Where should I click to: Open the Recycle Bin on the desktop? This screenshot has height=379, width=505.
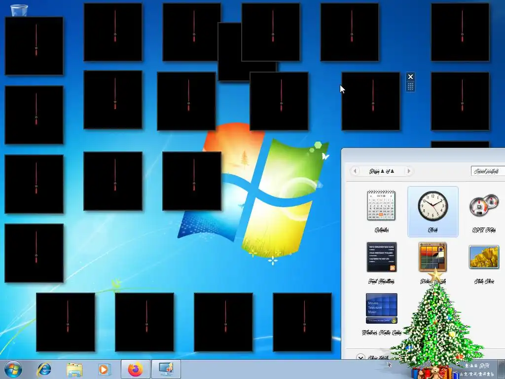(x=19, y=10)
